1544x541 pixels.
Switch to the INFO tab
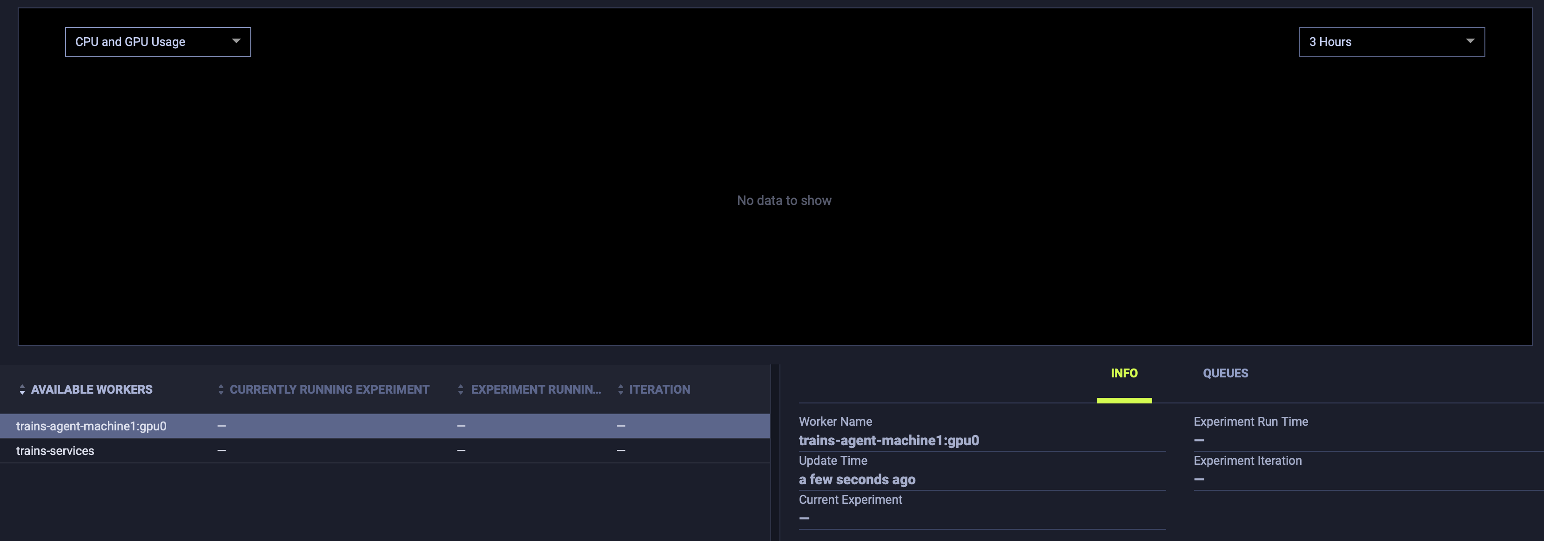pos(1124,373)
